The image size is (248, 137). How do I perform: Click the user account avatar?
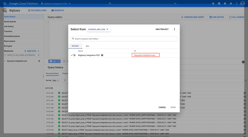242,3
